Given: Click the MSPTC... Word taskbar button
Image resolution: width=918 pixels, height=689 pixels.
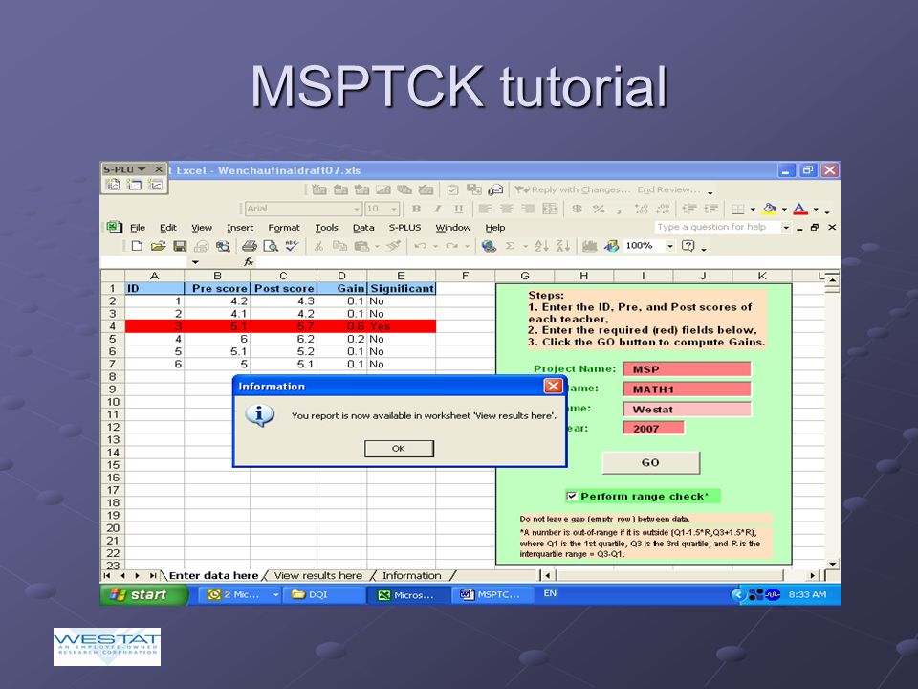Looking at the screenshot, I should coord(493,594).
